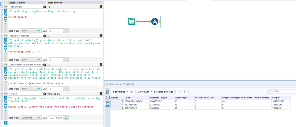Click the Search field in Results pane
Screen dimensions: 296x127
(281, 91)
